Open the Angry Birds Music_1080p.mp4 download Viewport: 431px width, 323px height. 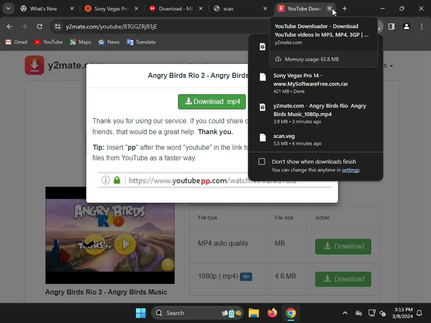(x=316, y=113)
